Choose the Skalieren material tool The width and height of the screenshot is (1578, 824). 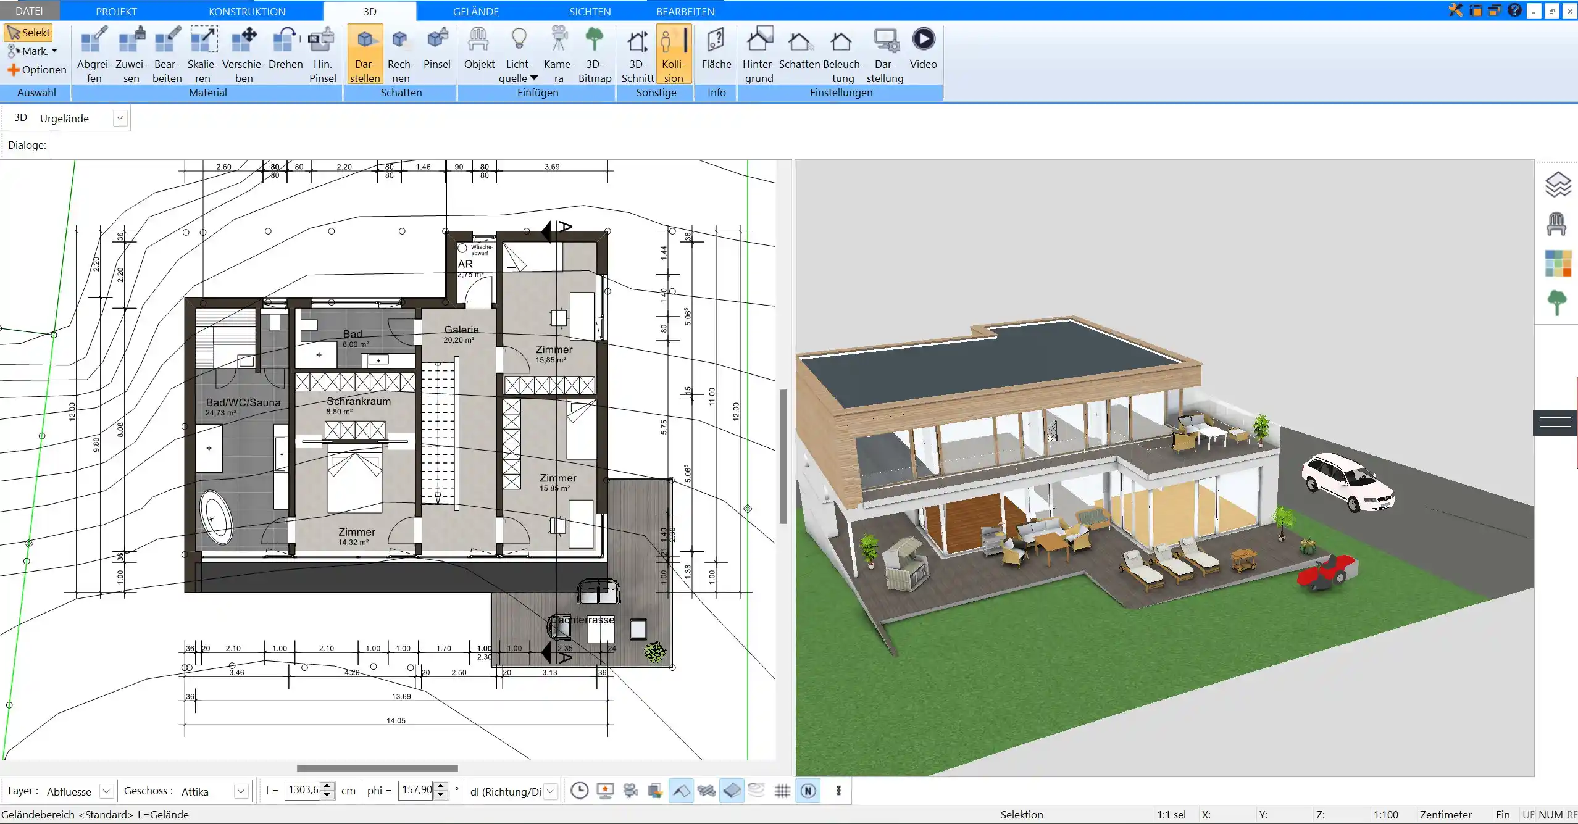(202, 54)
